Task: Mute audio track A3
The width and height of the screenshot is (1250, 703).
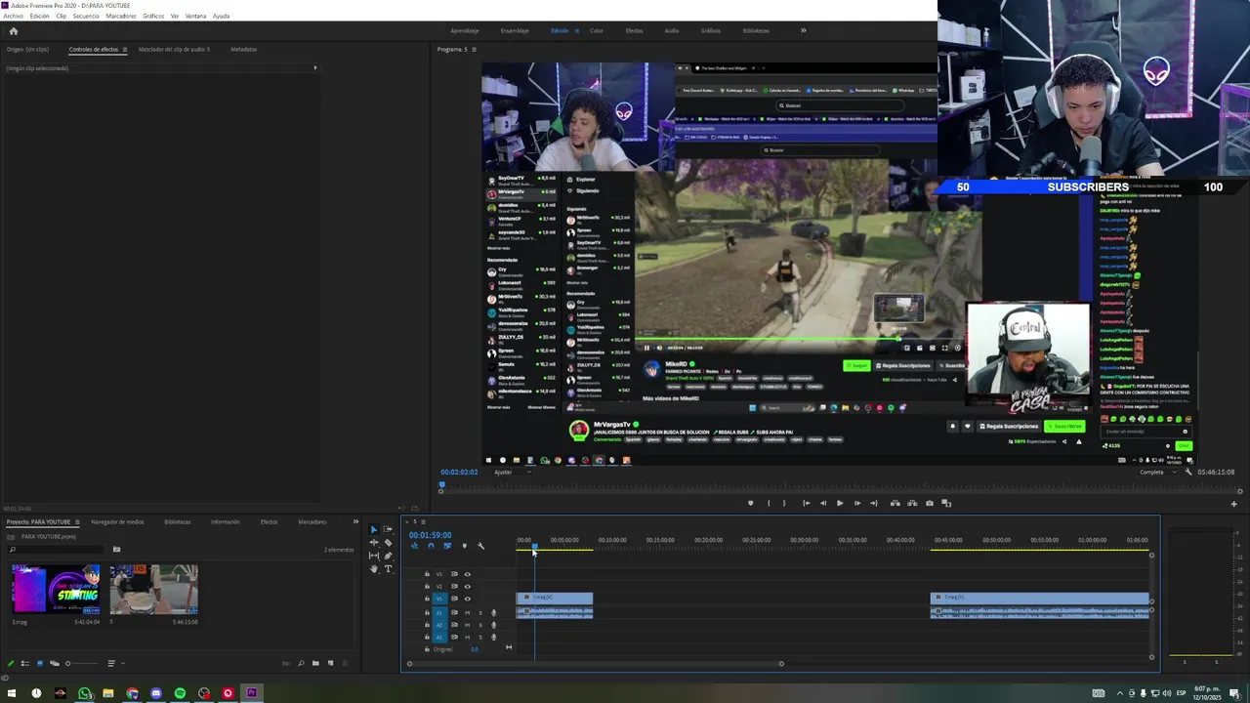Action: 467,637
